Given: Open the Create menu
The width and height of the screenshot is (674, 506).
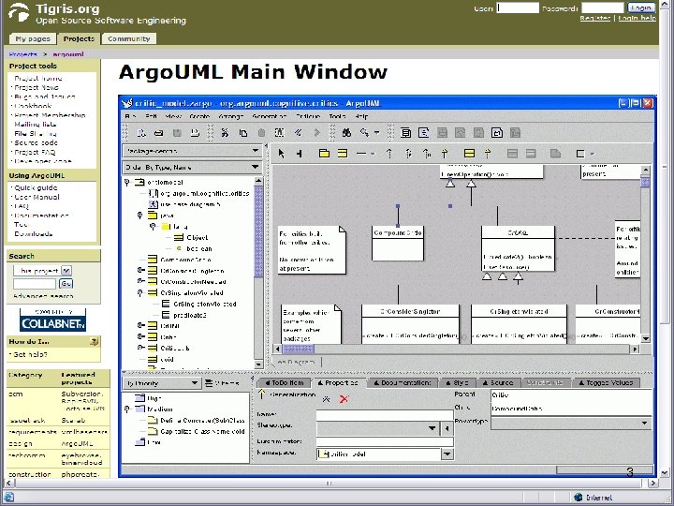Looking at the screenshot, I should [x=199, y=116].
